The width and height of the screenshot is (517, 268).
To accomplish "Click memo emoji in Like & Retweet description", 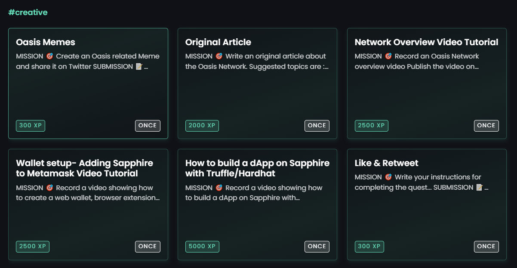I will pyautogui.click(x=480, y=188).
